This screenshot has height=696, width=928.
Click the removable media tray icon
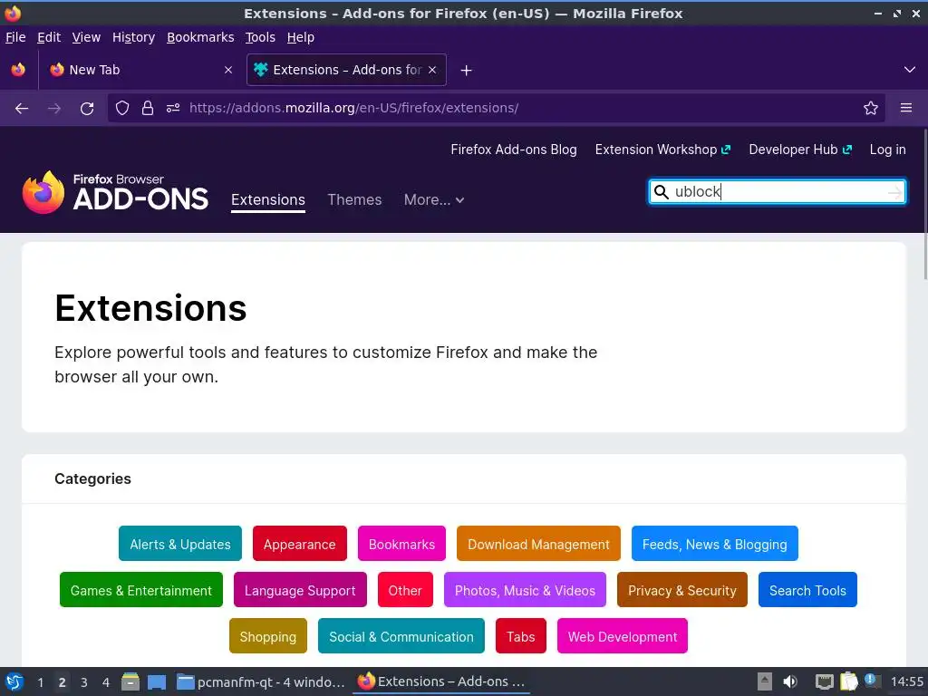[x=765, y=681]
